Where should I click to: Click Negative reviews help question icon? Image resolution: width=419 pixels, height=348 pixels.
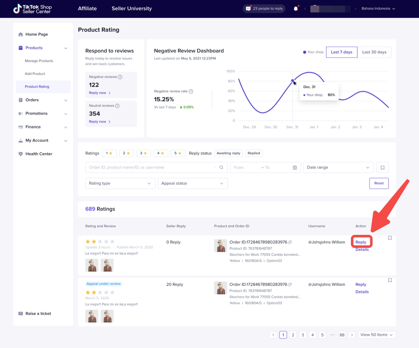tap(120, 77)
